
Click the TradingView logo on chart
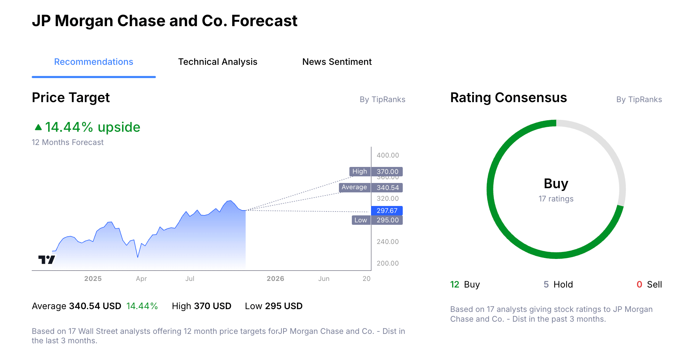46,260
